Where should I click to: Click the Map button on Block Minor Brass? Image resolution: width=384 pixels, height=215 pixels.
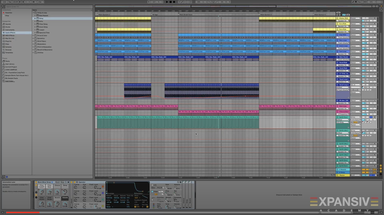click(62, 182)
